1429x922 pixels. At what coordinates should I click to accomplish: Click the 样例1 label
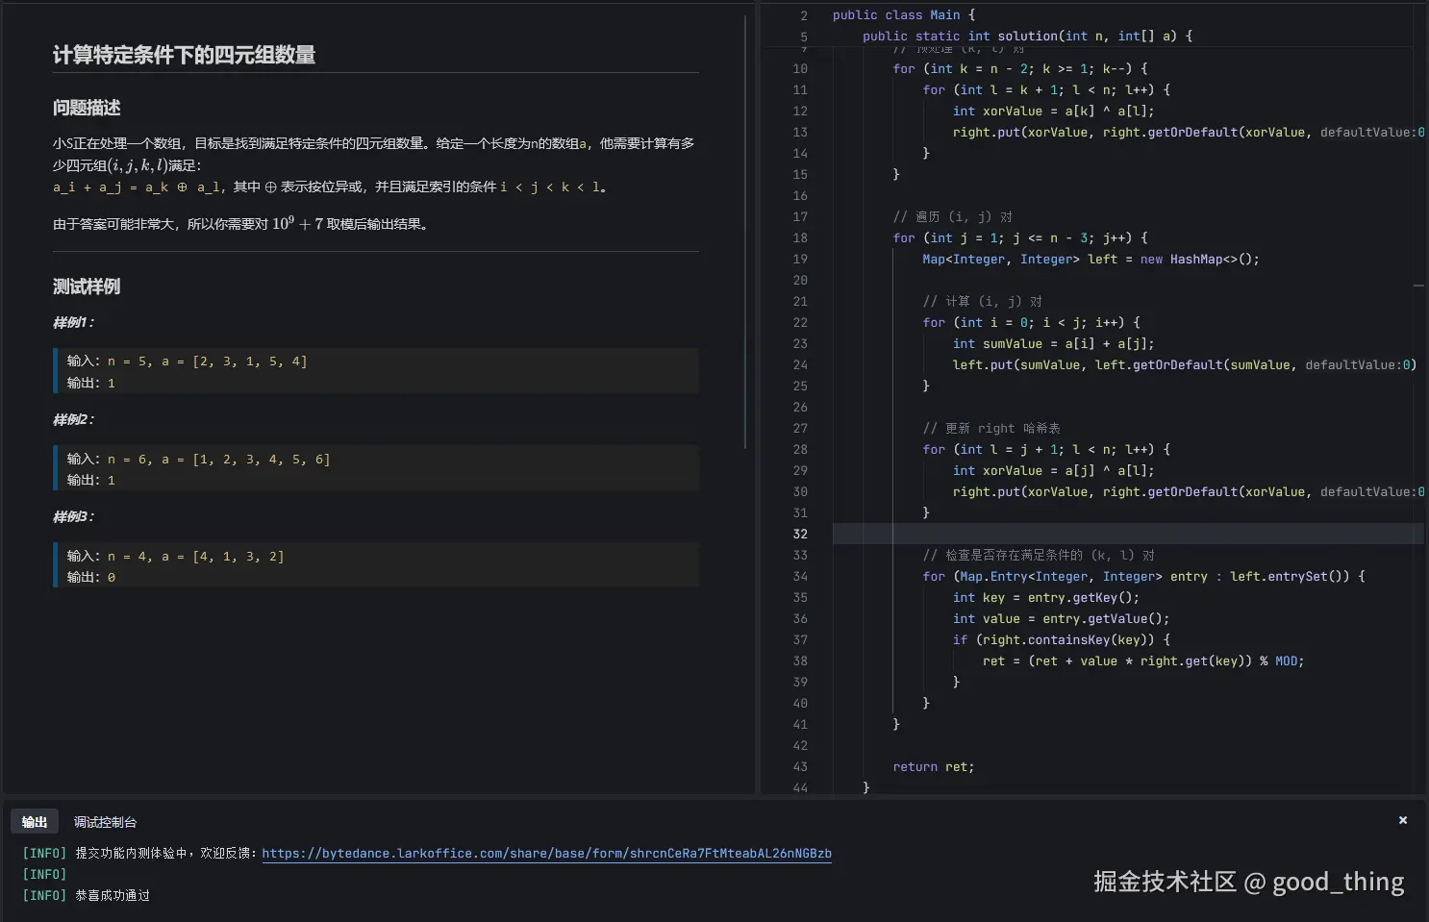(73, 322)
